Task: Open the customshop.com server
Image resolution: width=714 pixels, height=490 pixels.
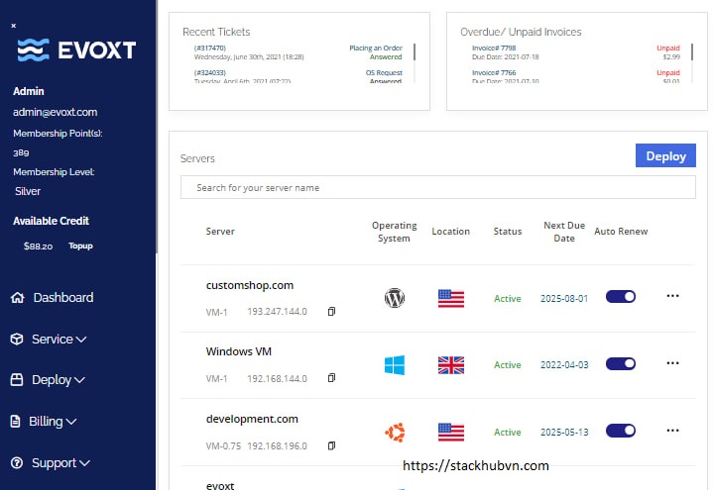Action: (x=250, y=285)
